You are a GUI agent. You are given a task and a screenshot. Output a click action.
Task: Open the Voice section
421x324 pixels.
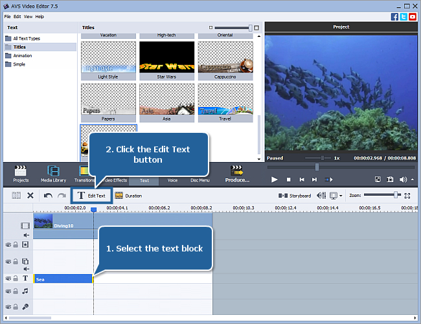(172, 180)
